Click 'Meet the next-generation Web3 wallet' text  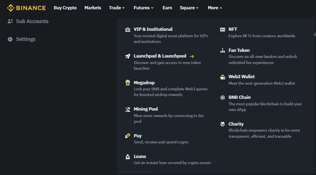[x=262, y=83]
